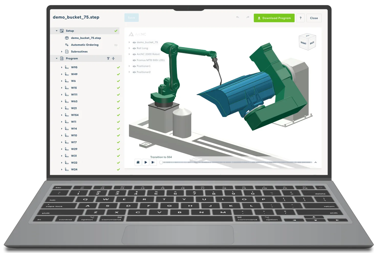Click the undo arrow icon
The image size is (378, 253).
click(237, 17)
